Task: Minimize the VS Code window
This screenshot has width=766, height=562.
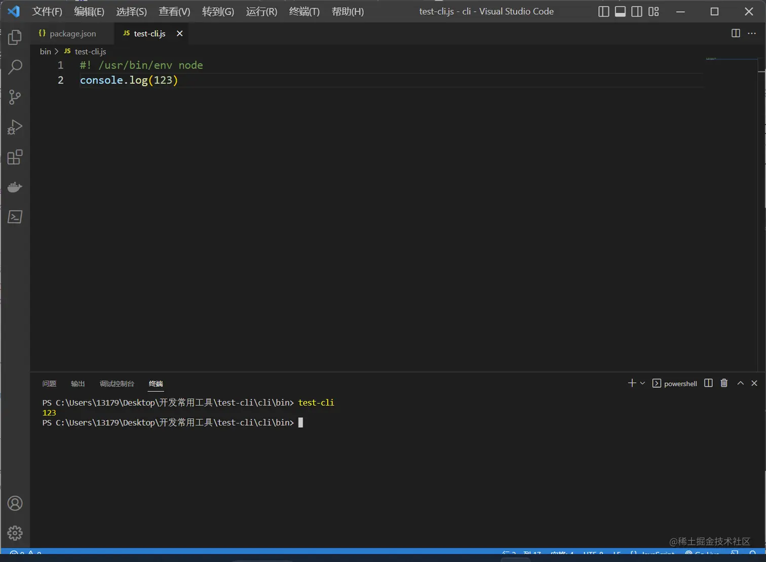Action: click(x=680, y=11)
